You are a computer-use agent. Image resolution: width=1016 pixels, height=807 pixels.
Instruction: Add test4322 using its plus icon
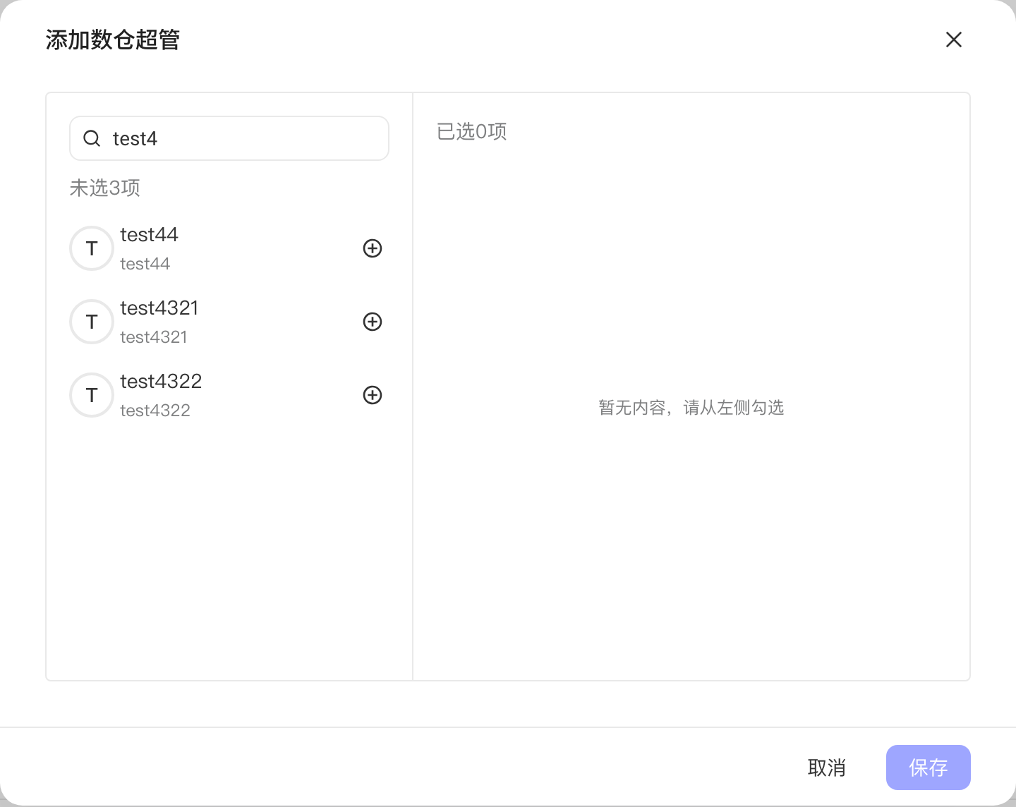pyautogui.click(x=373, y=395)
